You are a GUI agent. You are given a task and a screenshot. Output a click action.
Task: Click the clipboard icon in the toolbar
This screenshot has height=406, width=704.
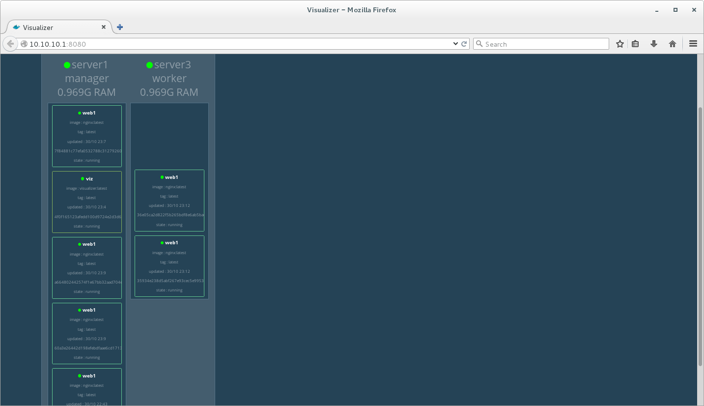click(635, 44)
